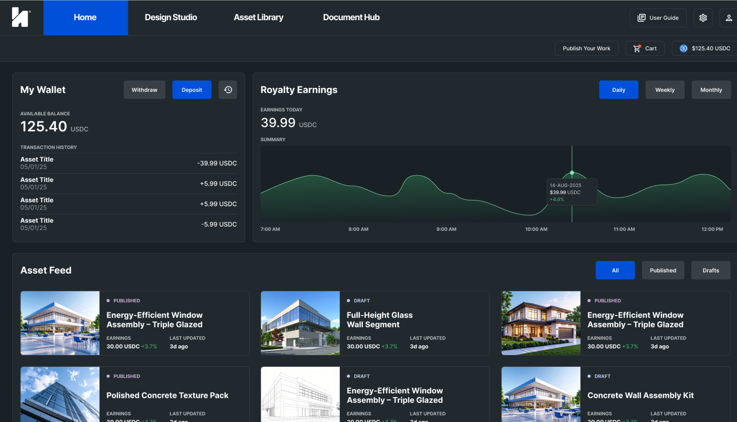Switch earnings view to Monthly
The height and width of the screenshot is (422, 737).
coord(711,90)
